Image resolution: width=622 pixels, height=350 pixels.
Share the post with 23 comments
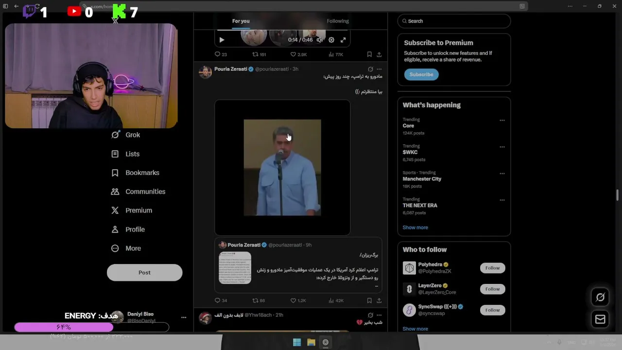click(x=379, y=54)
